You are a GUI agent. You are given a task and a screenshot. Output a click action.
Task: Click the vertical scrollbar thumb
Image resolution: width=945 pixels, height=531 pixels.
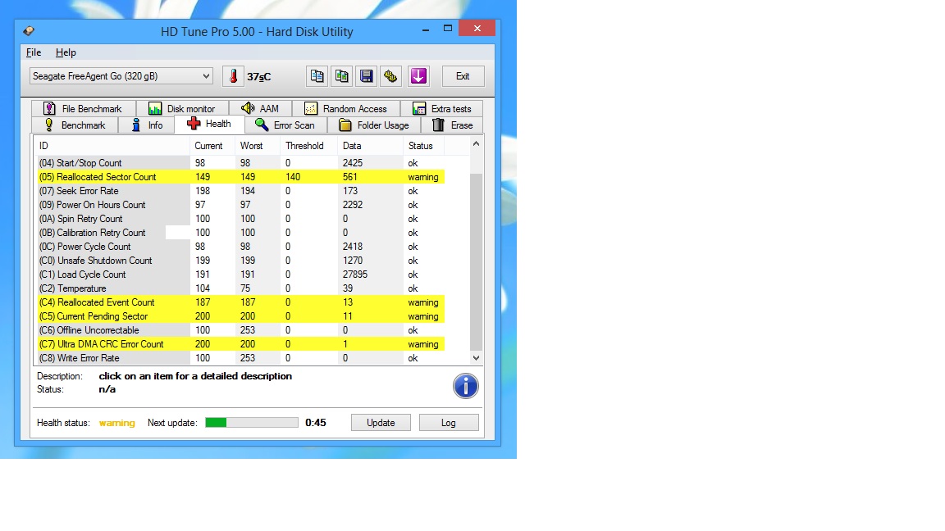point(476,262)
